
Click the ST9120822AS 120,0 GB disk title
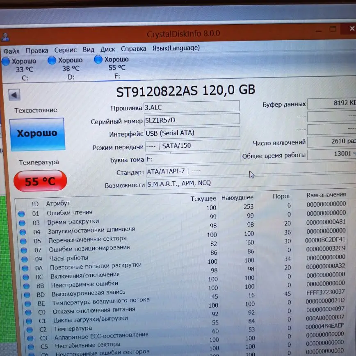(186, 90)
